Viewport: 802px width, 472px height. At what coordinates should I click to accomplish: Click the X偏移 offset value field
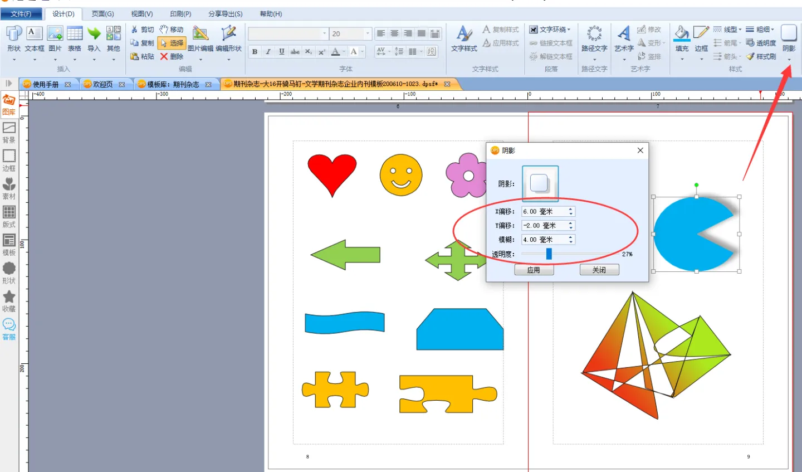click(x=544, y=212)
